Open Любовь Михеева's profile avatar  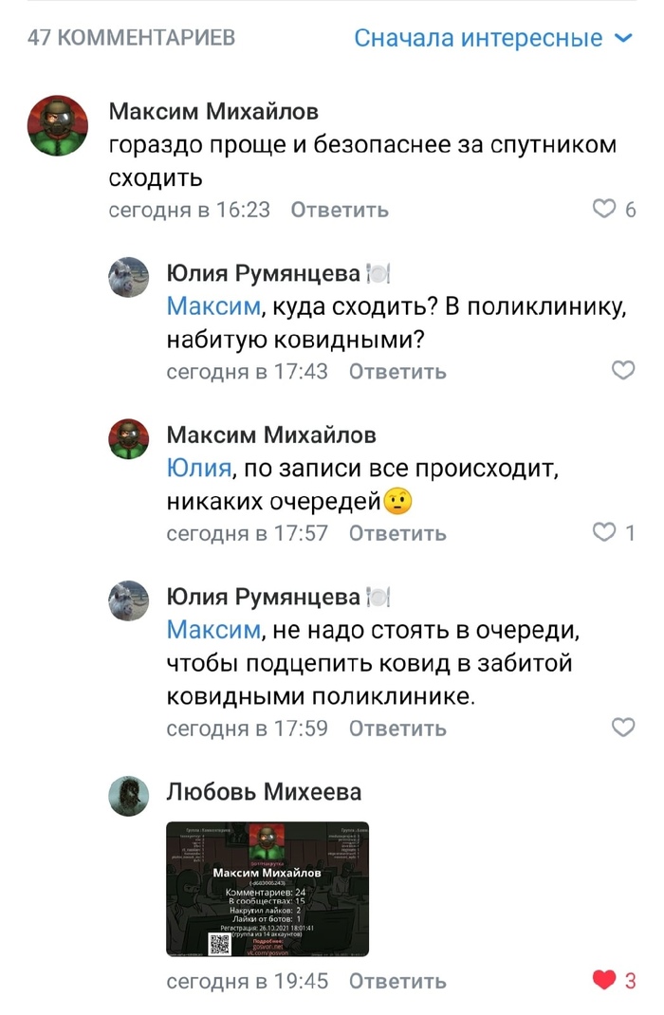click(129, 796)
